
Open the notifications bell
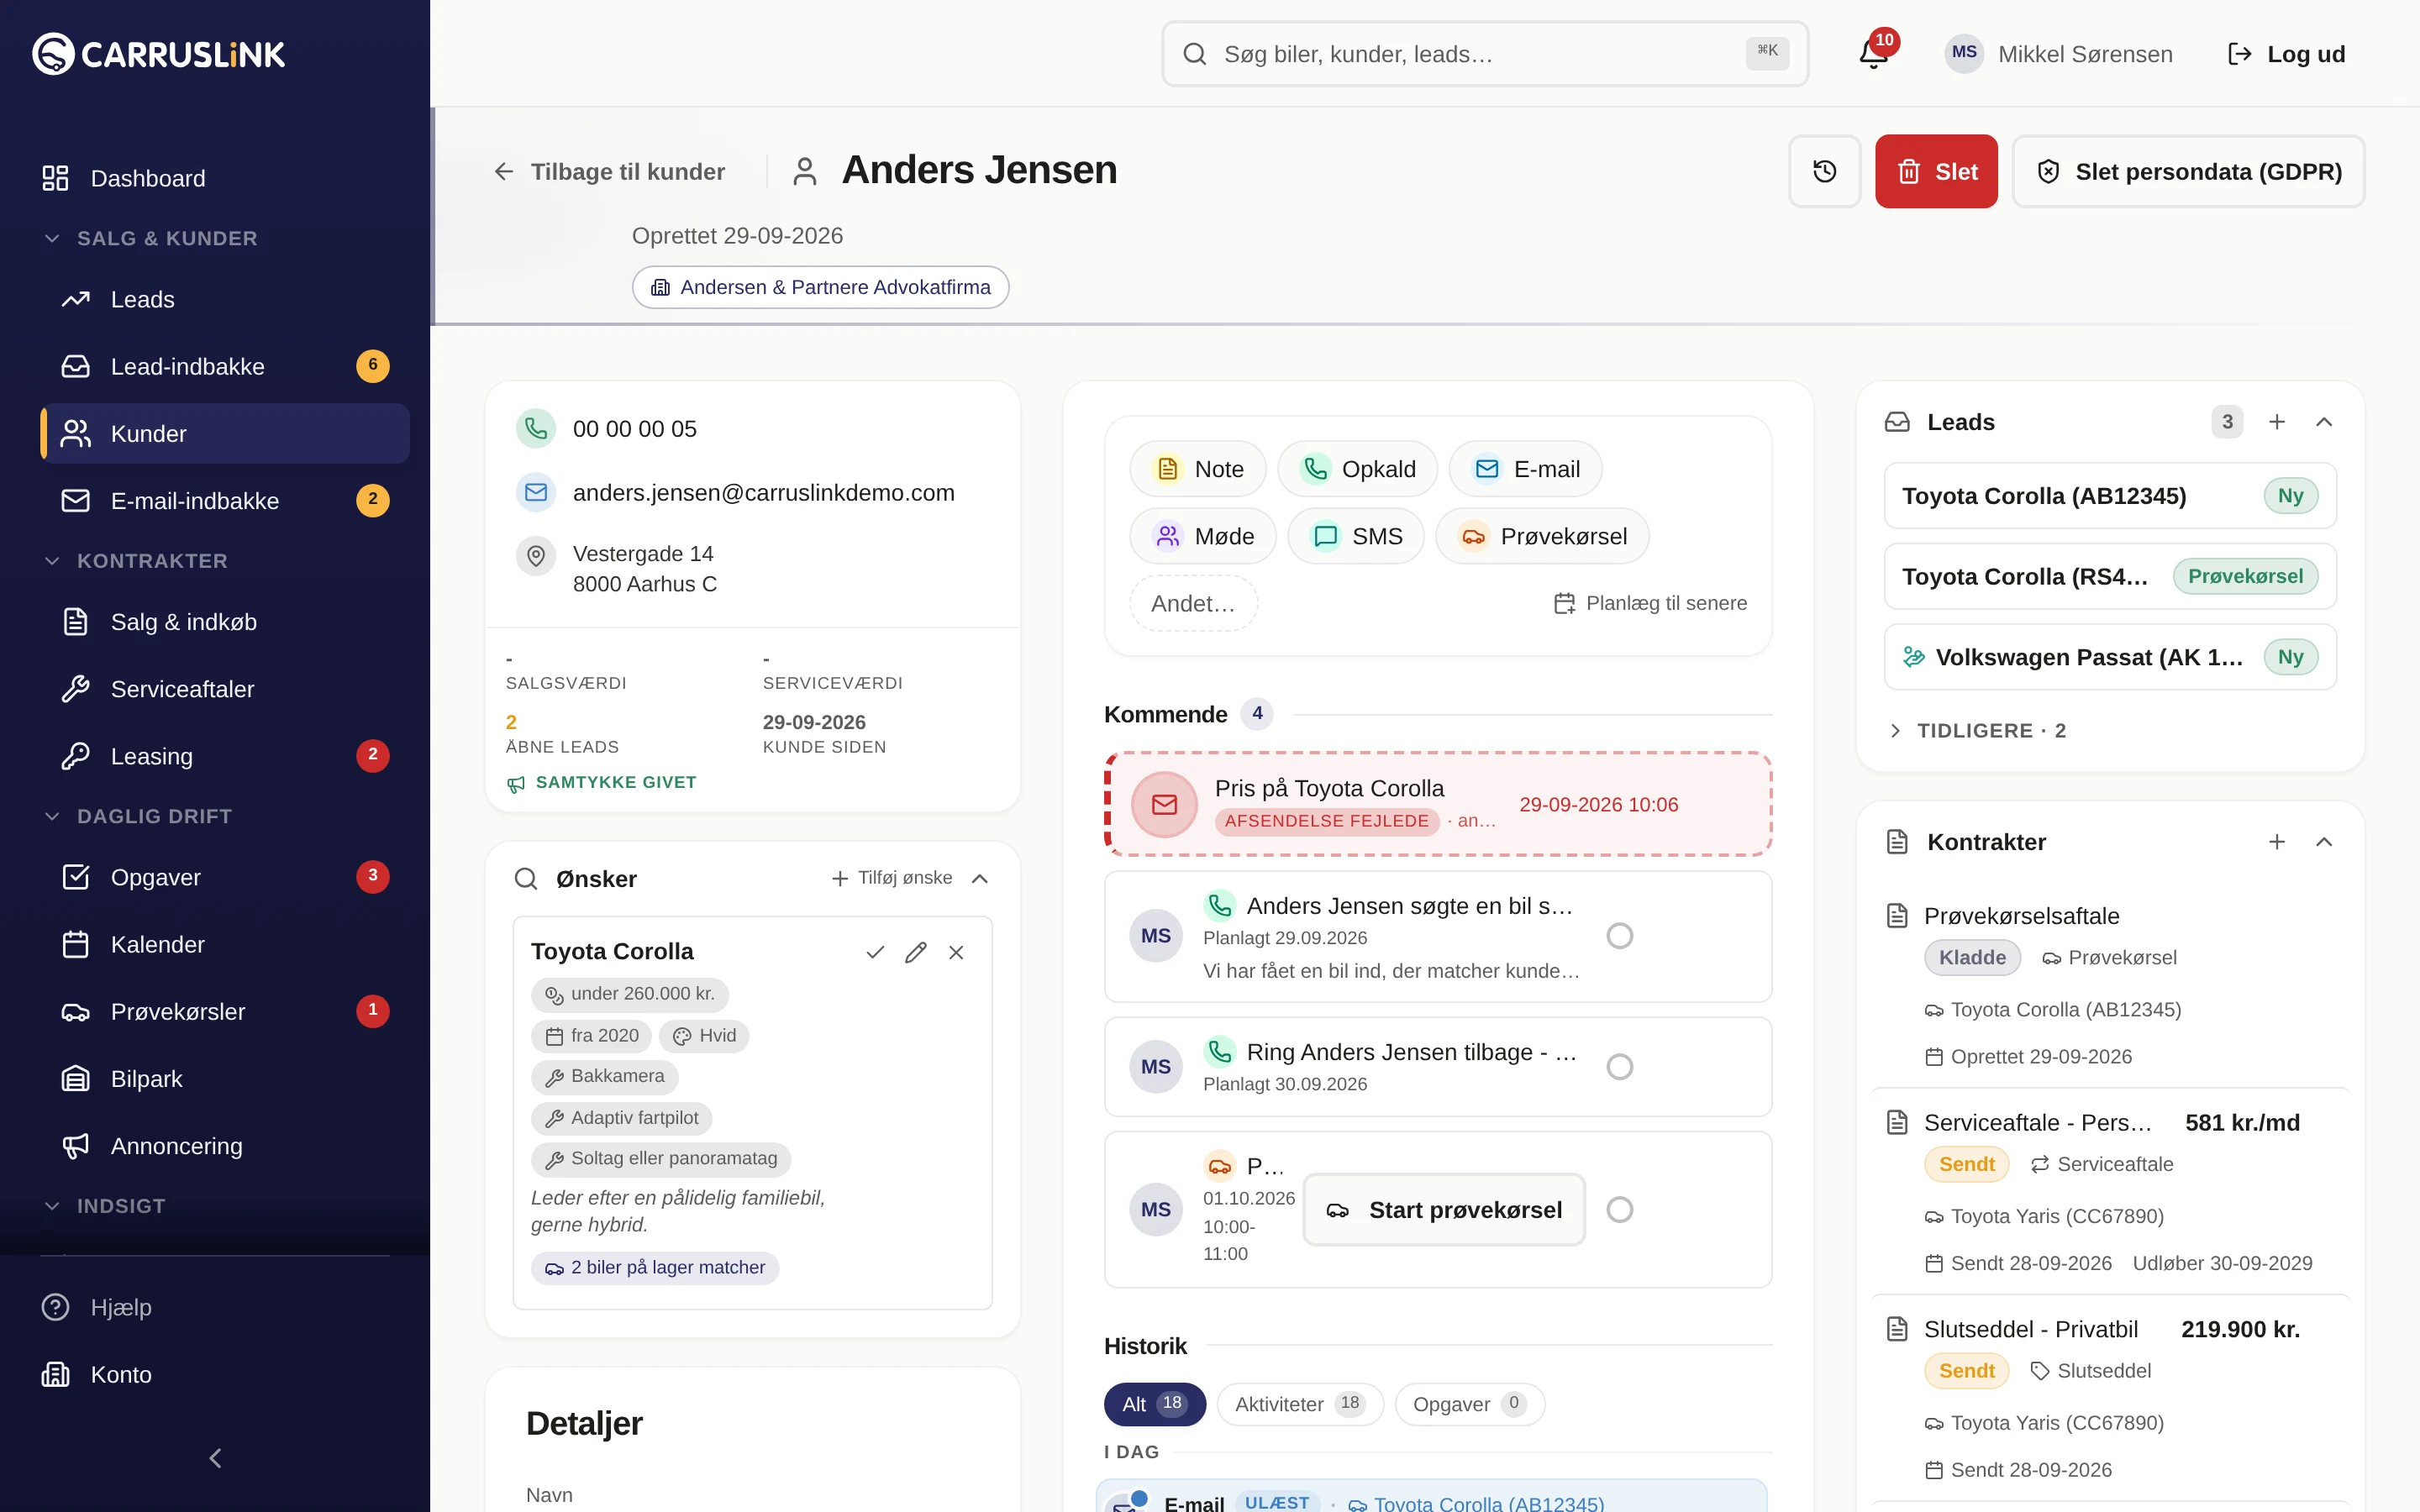[x=1873, y=54]
